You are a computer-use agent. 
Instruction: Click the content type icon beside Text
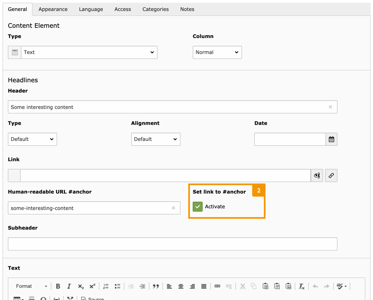[x=14, y=52]
